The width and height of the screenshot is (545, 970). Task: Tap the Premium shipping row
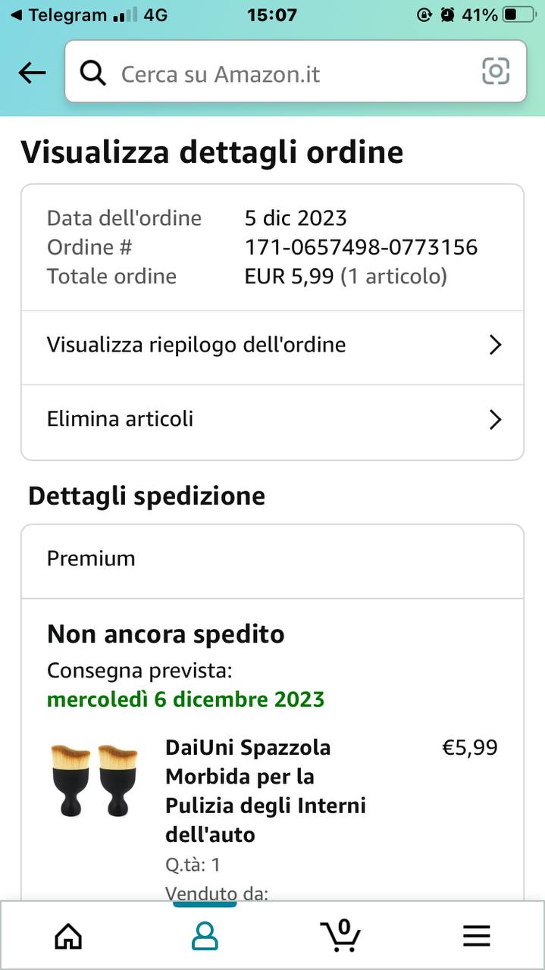(x=272, y=560)
